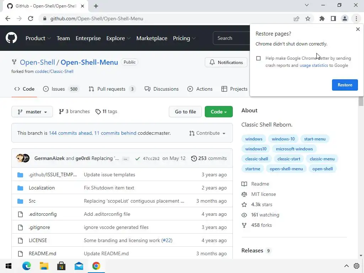
Task: Click the windows-10 topic tag
Action: pos(283,139)
